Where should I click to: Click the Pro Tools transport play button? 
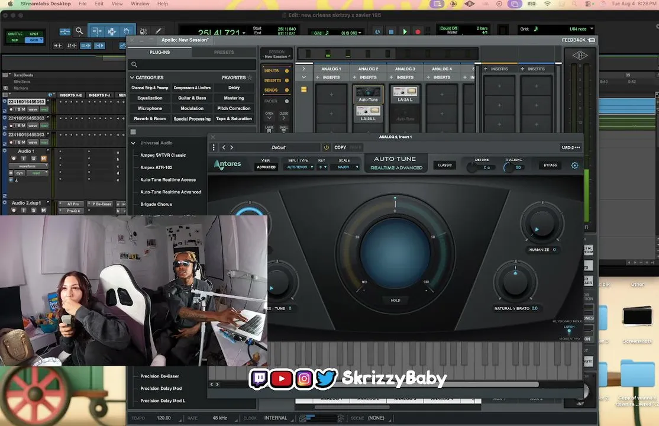(405, 31)
